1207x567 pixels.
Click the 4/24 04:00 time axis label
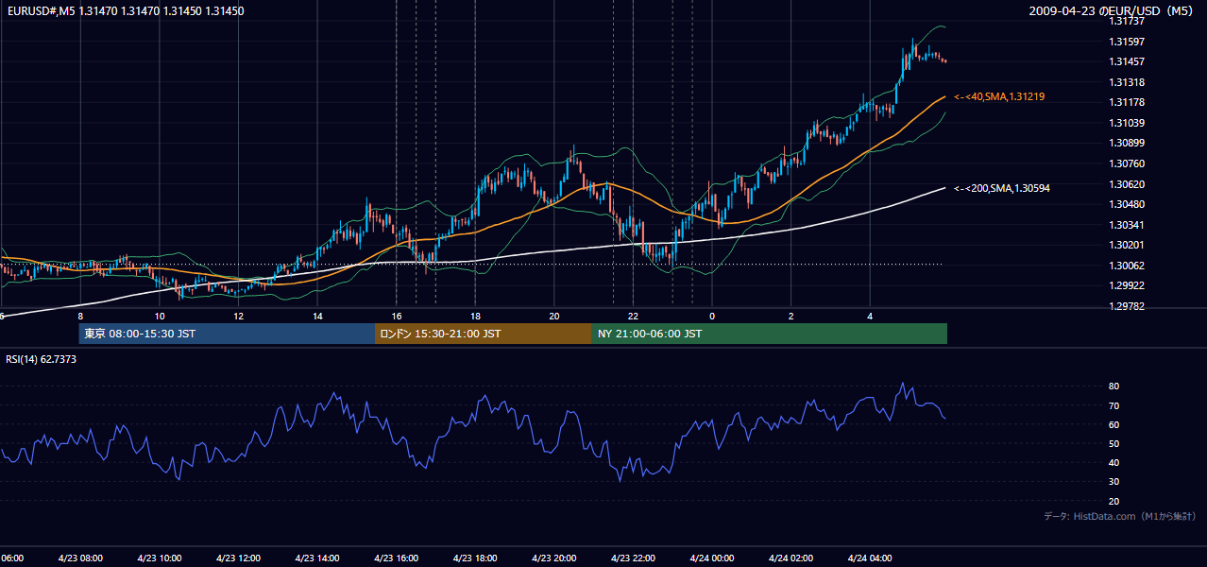click(870, 558)
